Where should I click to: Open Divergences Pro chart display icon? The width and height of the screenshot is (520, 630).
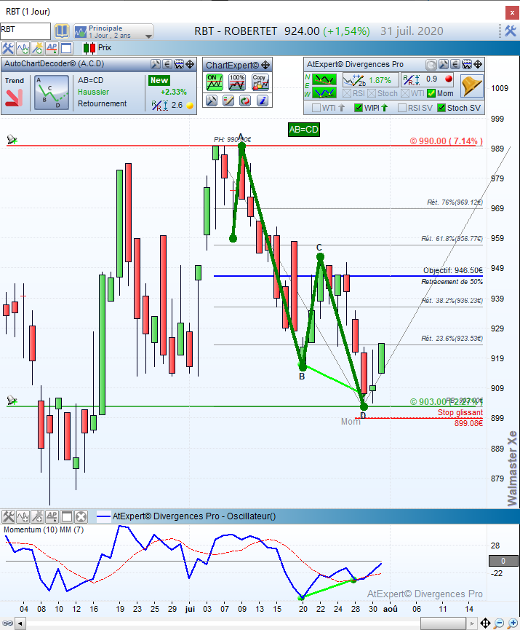click(467, 65)
